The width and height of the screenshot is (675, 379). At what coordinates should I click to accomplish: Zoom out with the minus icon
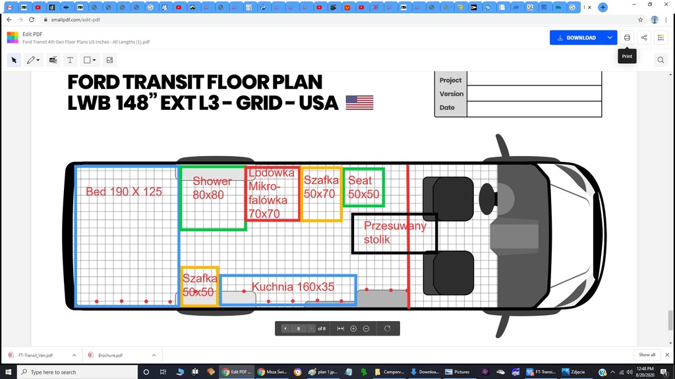tap(367, 329)
